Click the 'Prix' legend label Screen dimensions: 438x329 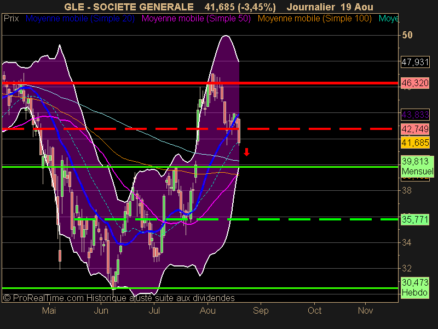pyautogui.click(x=11, y=19)
